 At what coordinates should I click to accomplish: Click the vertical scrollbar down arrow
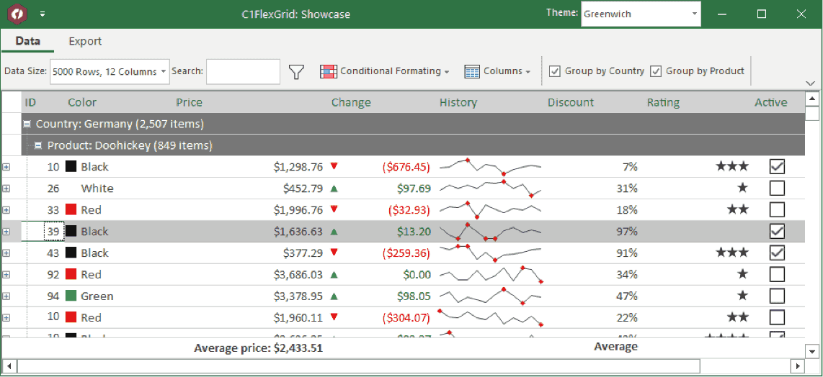[812, 351]
